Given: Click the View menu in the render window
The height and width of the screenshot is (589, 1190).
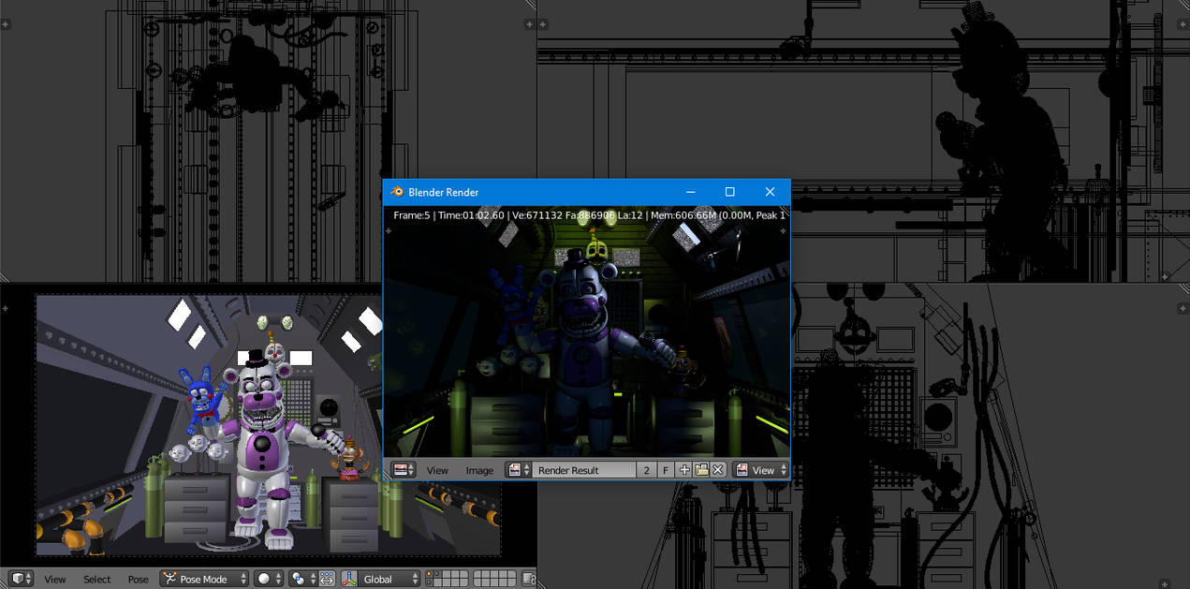Looking at the screenshot, I should tap(438, 469).
